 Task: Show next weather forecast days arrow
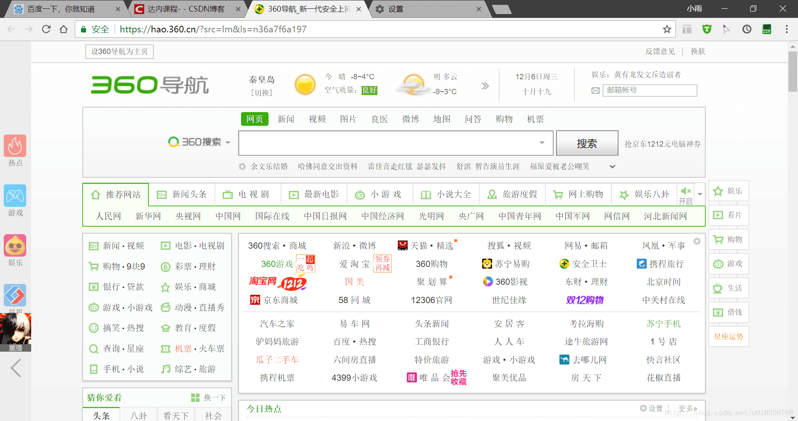485,86
